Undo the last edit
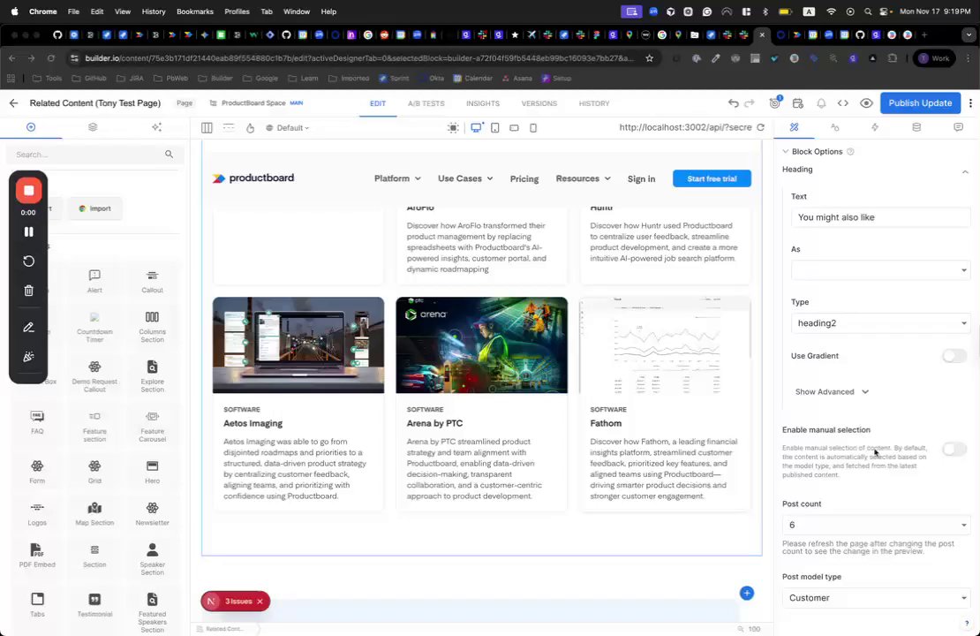Screen dimensions: 980x636 click(733, 103)
